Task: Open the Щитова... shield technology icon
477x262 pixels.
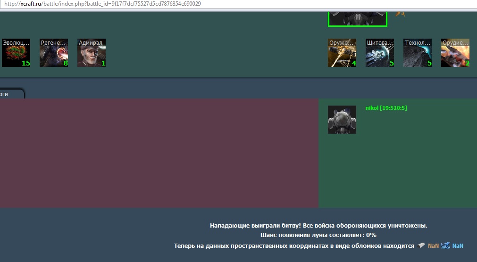Action: coord(380,53)
